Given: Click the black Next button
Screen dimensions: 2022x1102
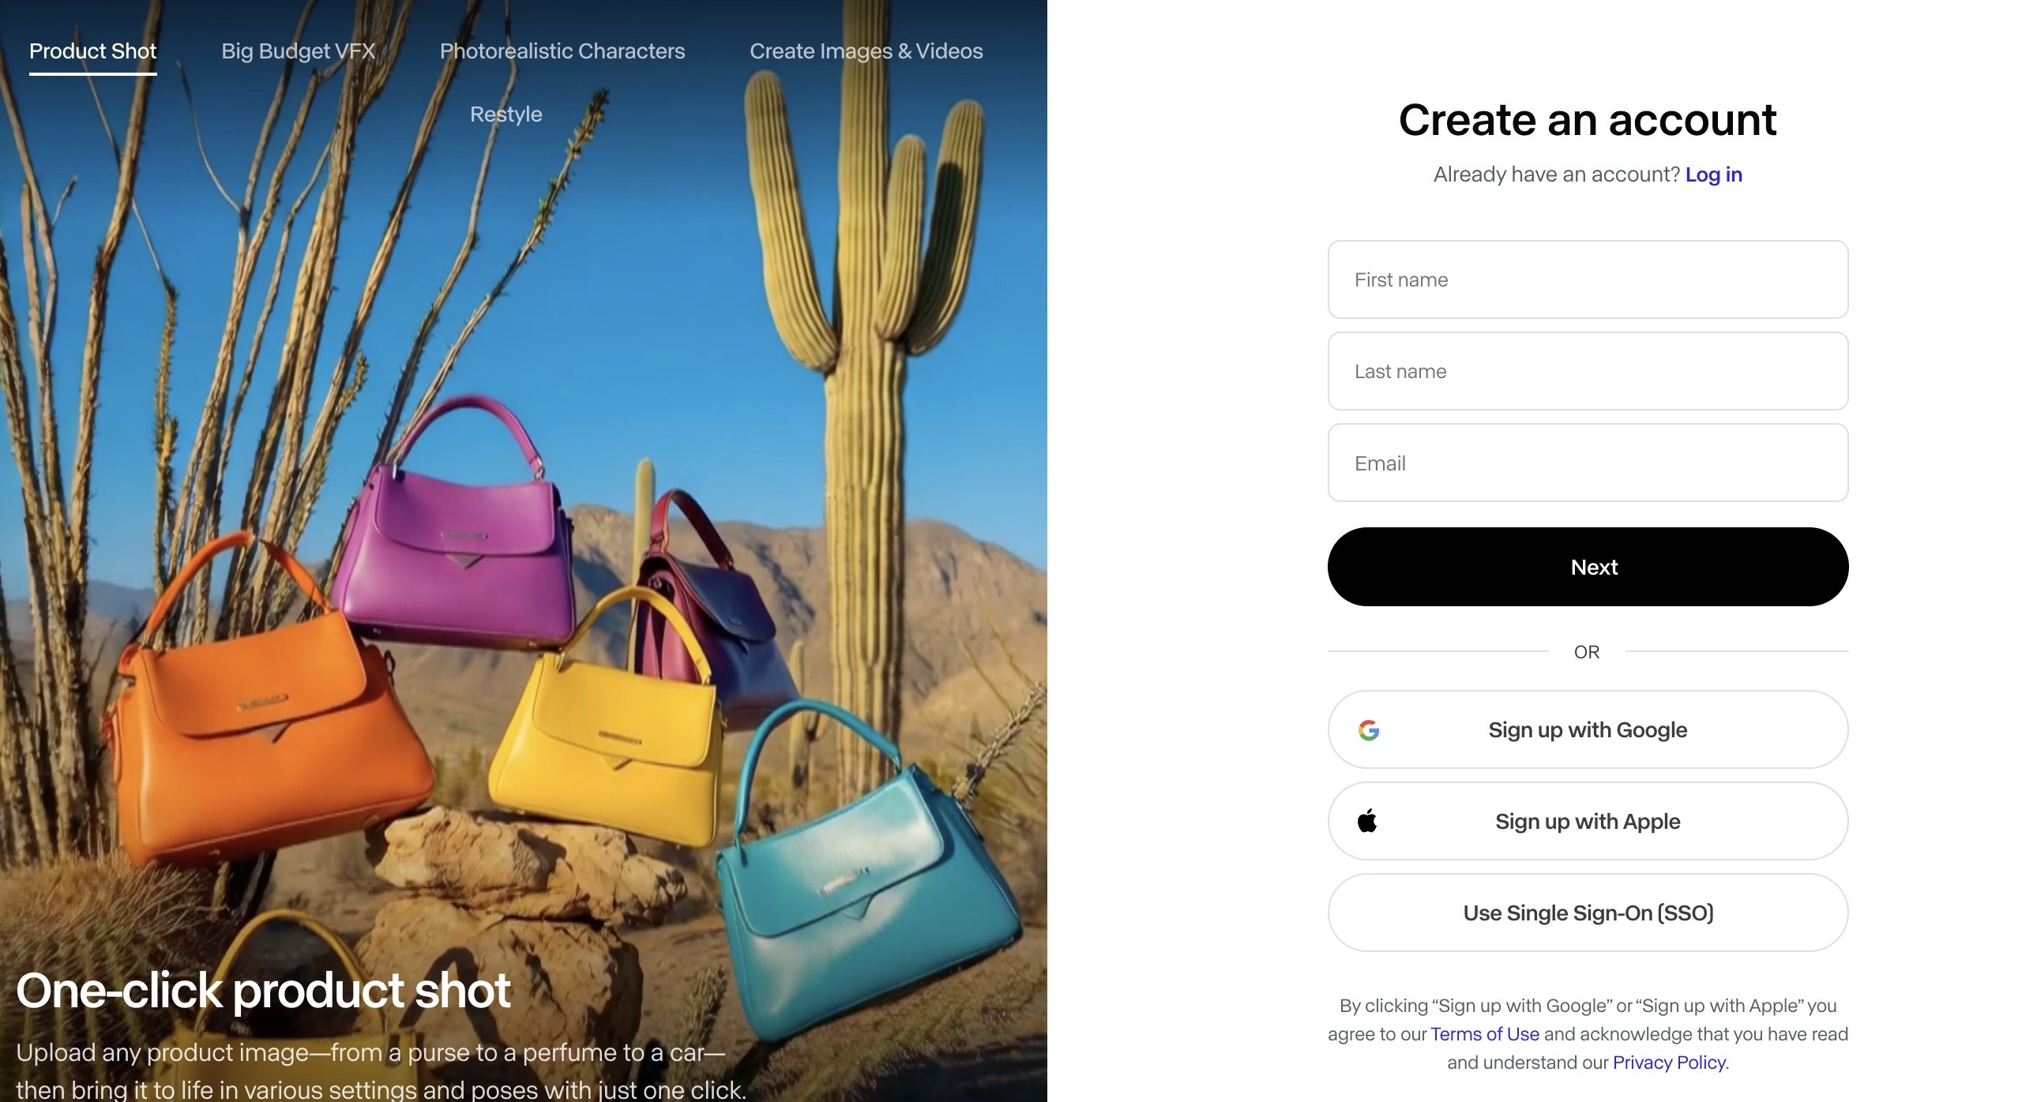Looking at the screenshot, I should pyautogui.click(x=1588, y=567).
